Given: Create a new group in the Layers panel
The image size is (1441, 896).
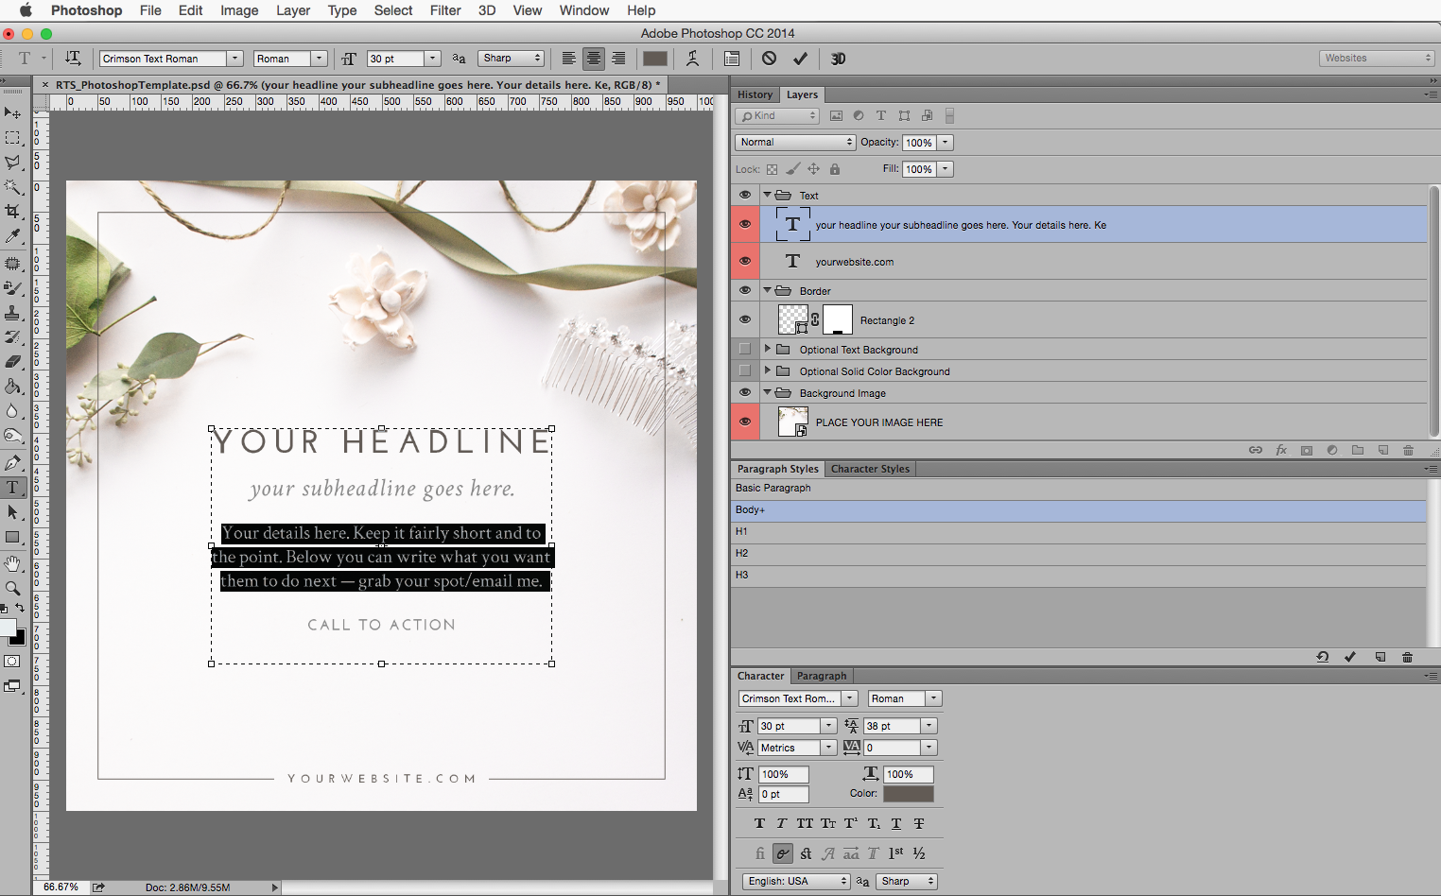Looking at the screenshot, I should (x=1357, y=450).
